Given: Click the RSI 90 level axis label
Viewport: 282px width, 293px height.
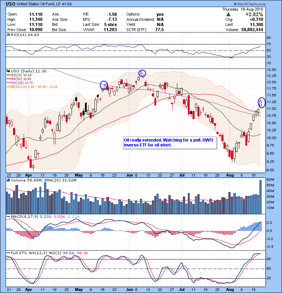Looking at the screenshot, I should tap(269, 38).
